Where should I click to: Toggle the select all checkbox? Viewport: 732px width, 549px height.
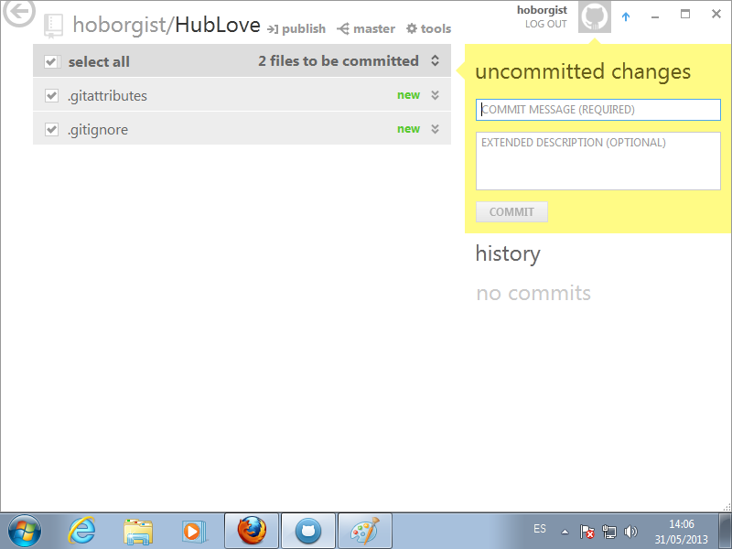pyautogui.click(x=51, y=61)
